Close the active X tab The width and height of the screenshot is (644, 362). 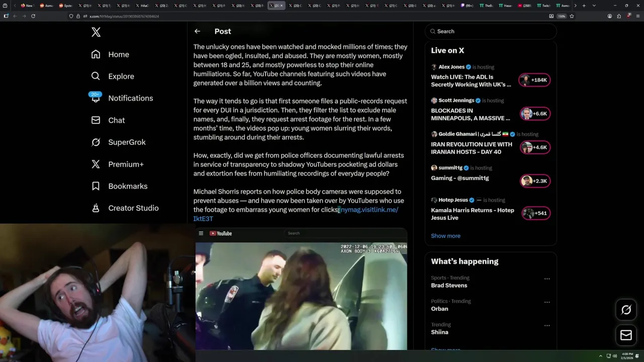281,6
